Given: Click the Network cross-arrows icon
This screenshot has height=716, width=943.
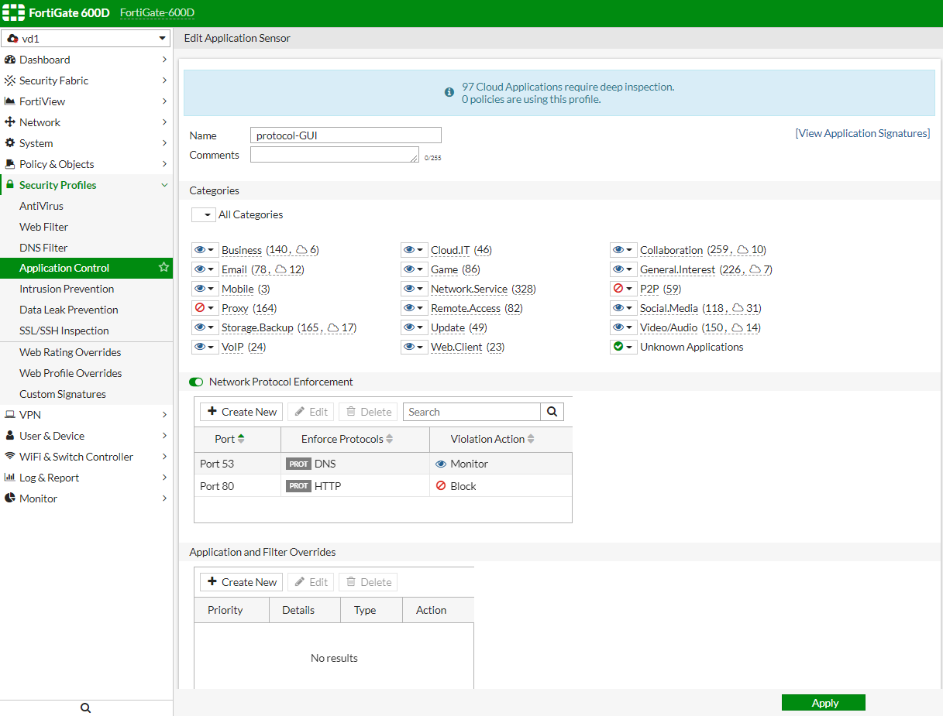Looking at the screenshot, I should point(10,122).
